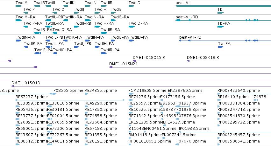Select the Tb-PA protein label
The height and width of the screenshot is (146, 271).
point(224,44)
